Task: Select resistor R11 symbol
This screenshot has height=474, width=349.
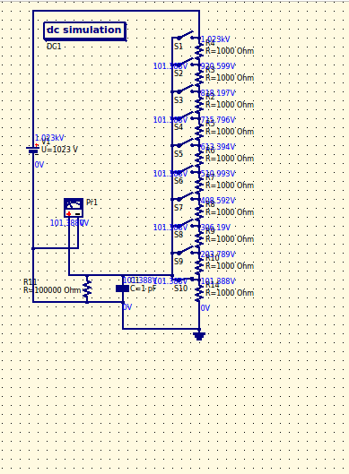Action: click(x=87, y=289)
